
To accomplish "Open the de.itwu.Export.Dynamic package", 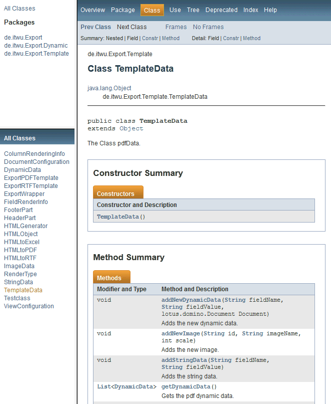I will 36,46.
